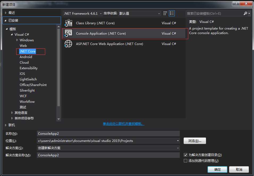Click the ASP.NET Core Web Application globe icon
Screen dimensions: 254x176
point(68,44)
